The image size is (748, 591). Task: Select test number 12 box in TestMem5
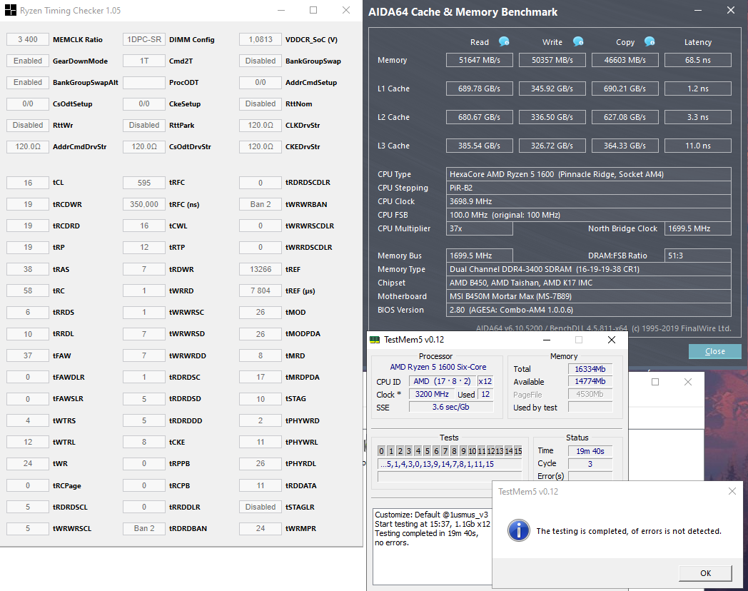(x=491, y=451)
